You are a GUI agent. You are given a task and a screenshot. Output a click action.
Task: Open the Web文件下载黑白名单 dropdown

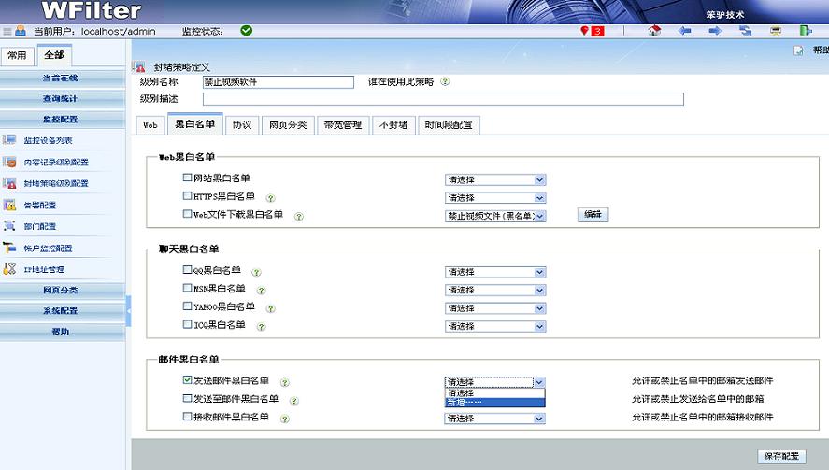[x=495, y=216]
